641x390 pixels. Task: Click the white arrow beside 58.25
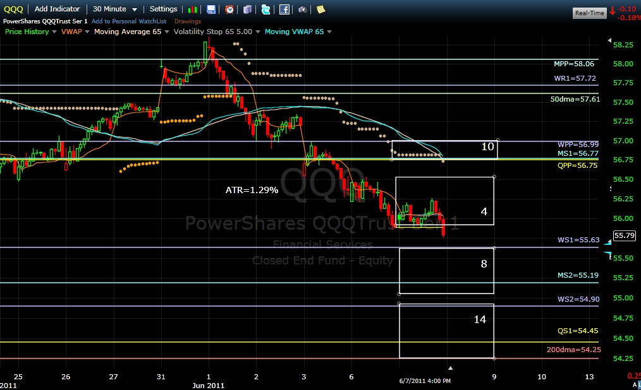609,40
